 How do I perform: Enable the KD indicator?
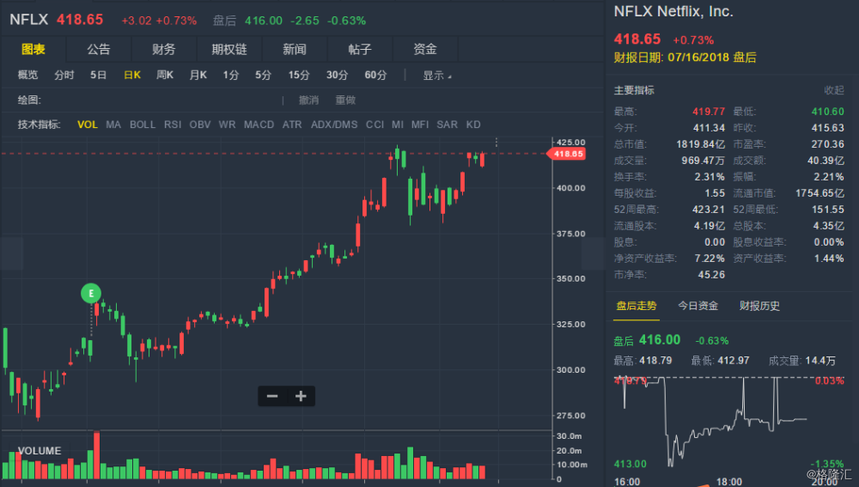coord(473,125)
